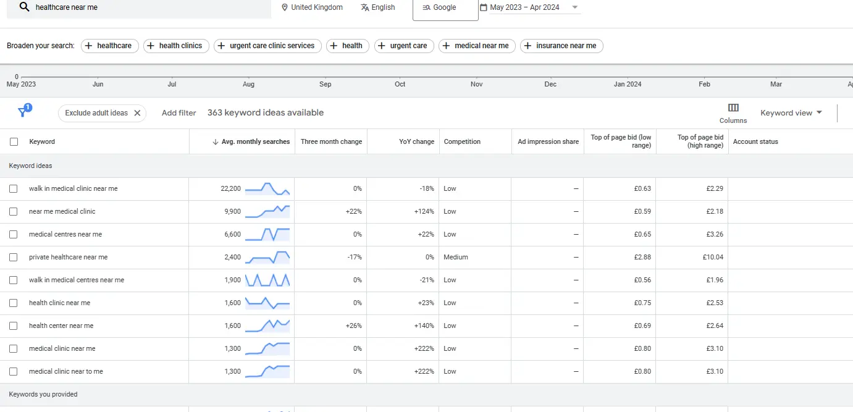Click the location pin for United Kingdom

point(285,7)
